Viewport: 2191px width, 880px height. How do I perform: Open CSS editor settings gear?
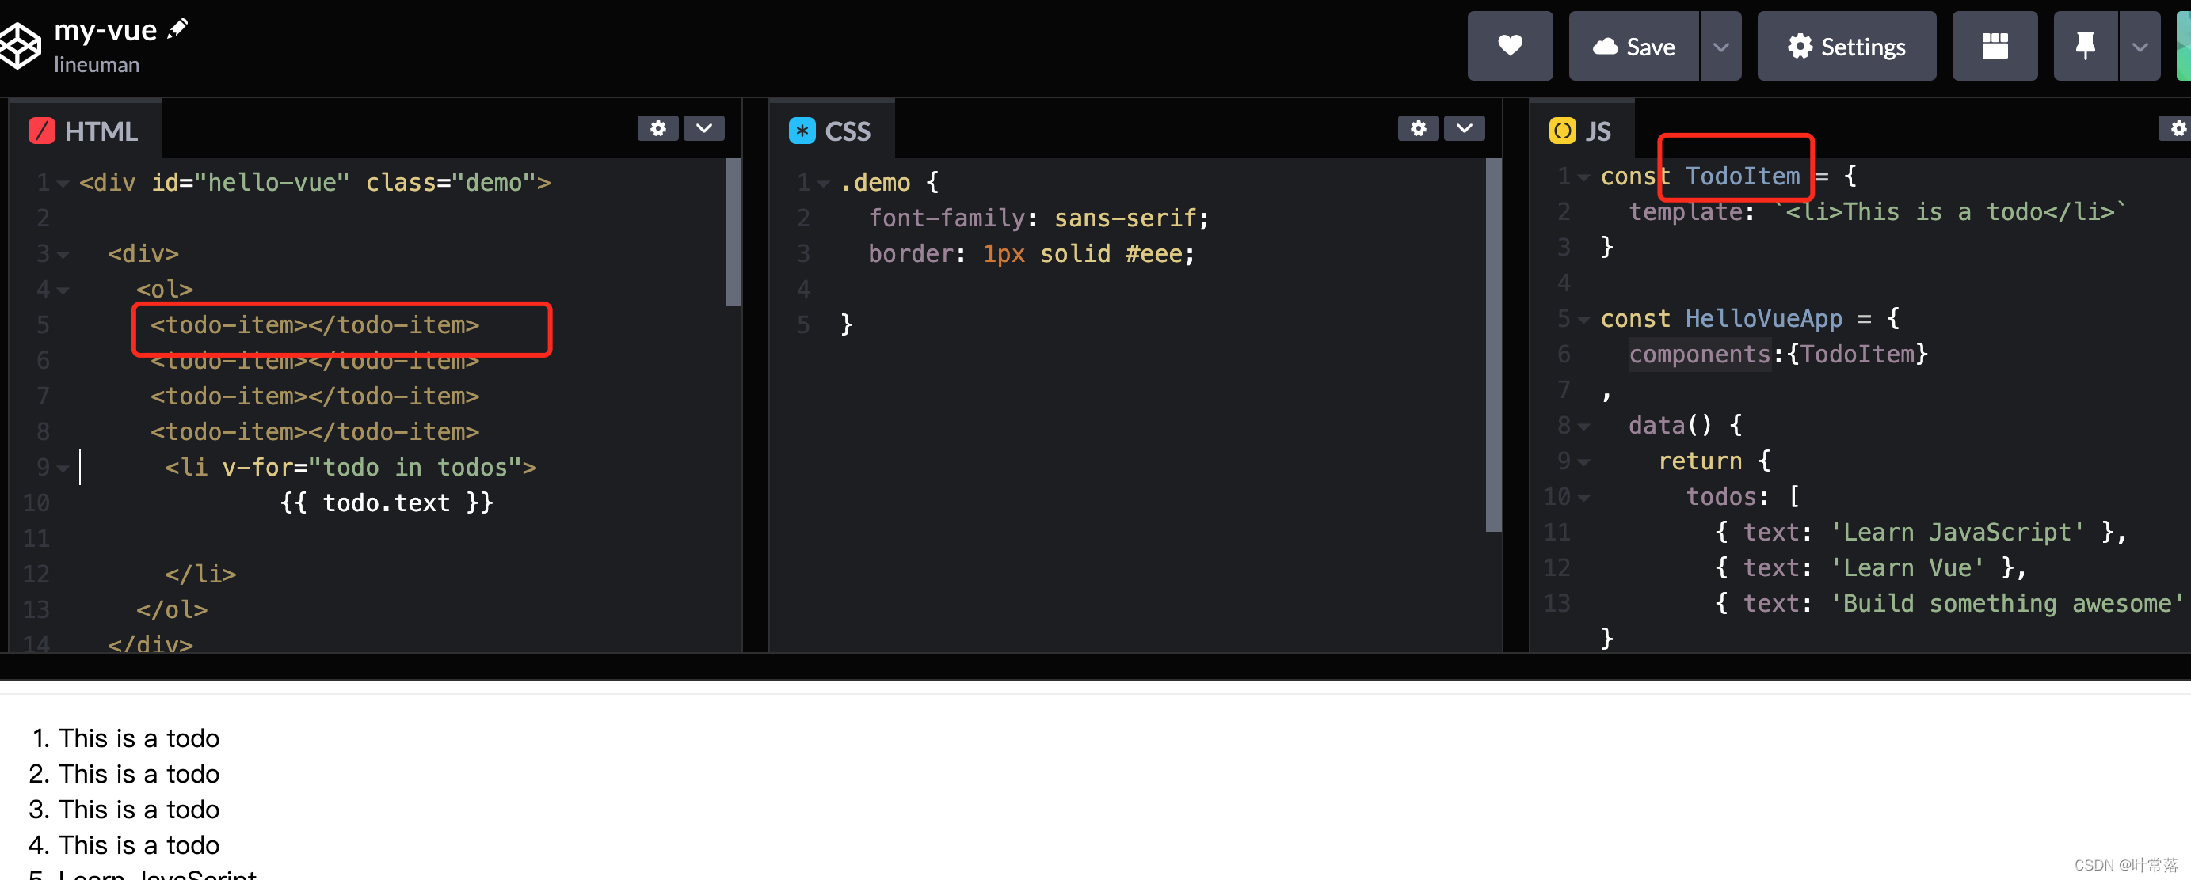(x=1418, y=128)
